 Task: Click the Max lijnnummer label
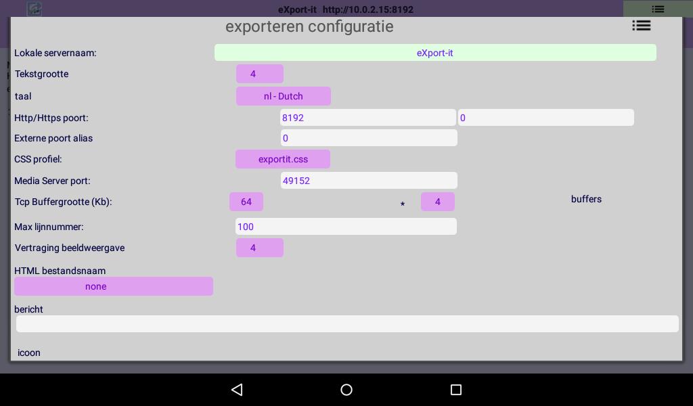(x=49, y=227)
